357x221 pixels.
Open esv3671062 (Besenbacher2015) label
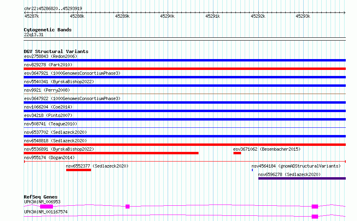point(267,149)
